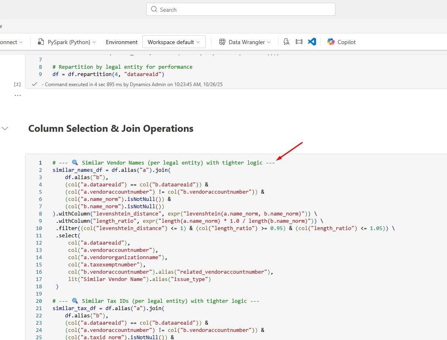The width and height of the screenshot is (447, 340).
Task: Click the Copilot button label
Action: 346,42
